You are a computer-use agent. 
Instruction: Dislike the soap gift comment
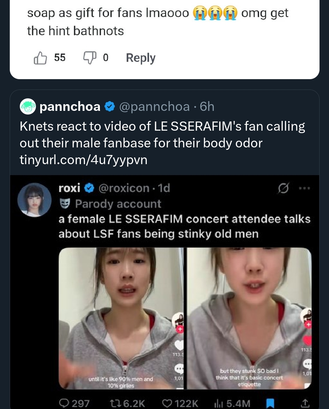(x=90, y=58)
